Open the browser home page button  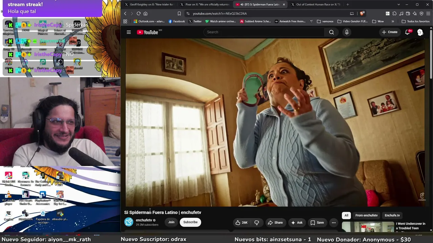[145, 13]
